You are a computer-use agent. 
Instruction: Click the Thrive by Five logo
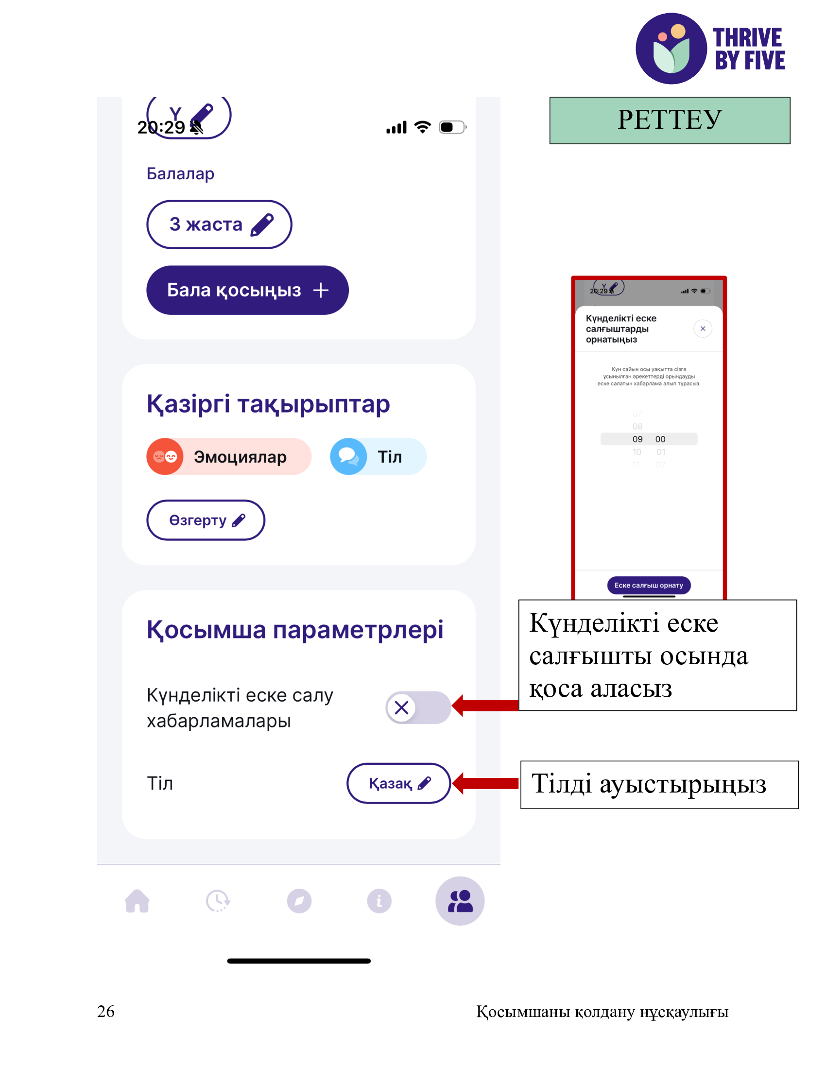tap(710, 49)
